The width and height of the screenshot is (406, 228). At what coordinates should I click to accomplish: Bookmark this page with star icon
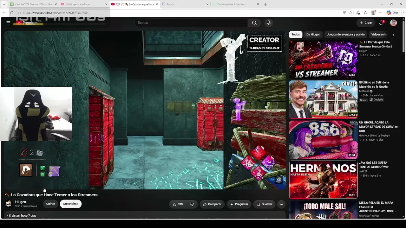pos(350,13)
